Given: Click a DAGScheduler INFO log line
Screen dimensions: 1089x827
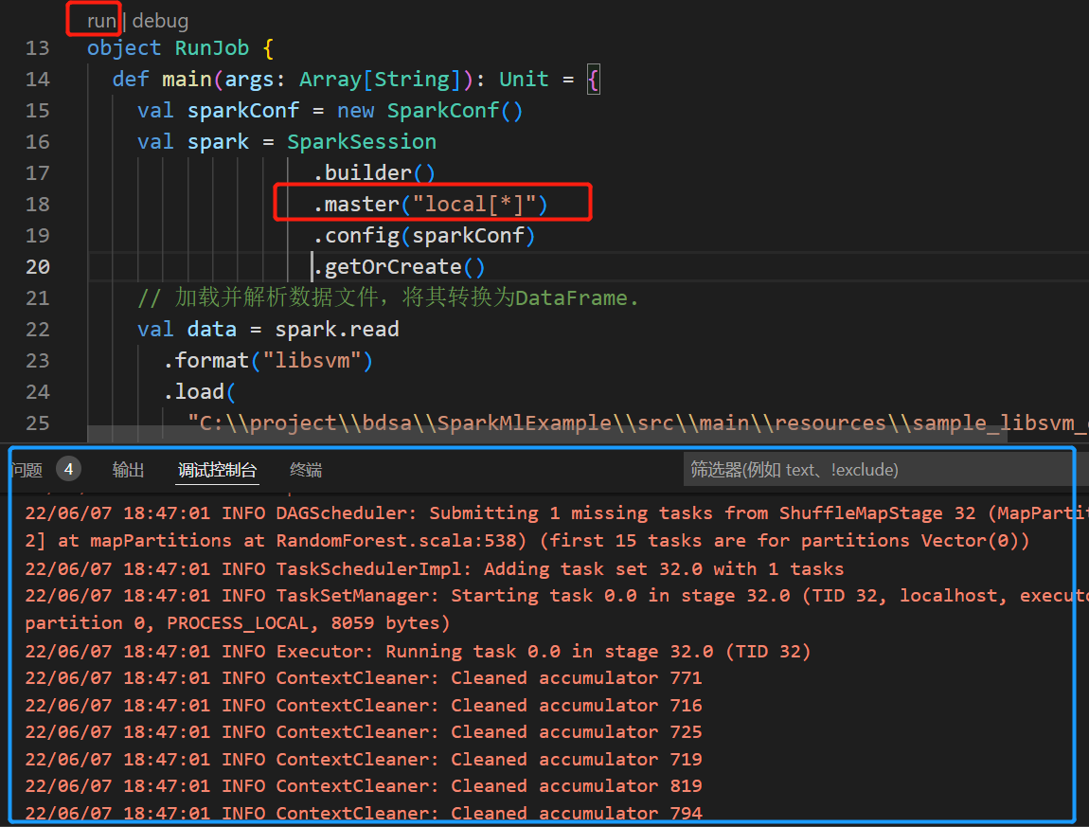Looking at the screenshot, I should pyautogui.click(x=379, y=512).
